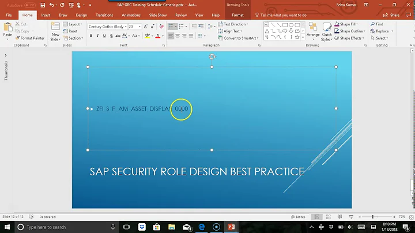Toggle text shadow
Viewport: 415px width, 233px height.
tap(111, 36)
